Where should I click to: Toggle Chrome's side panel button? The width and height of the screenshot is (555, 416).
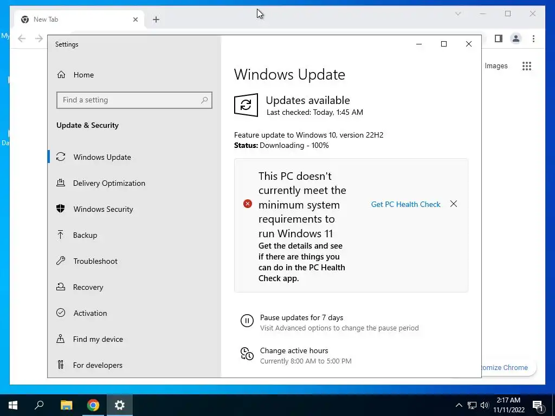(x=499, y=38)
